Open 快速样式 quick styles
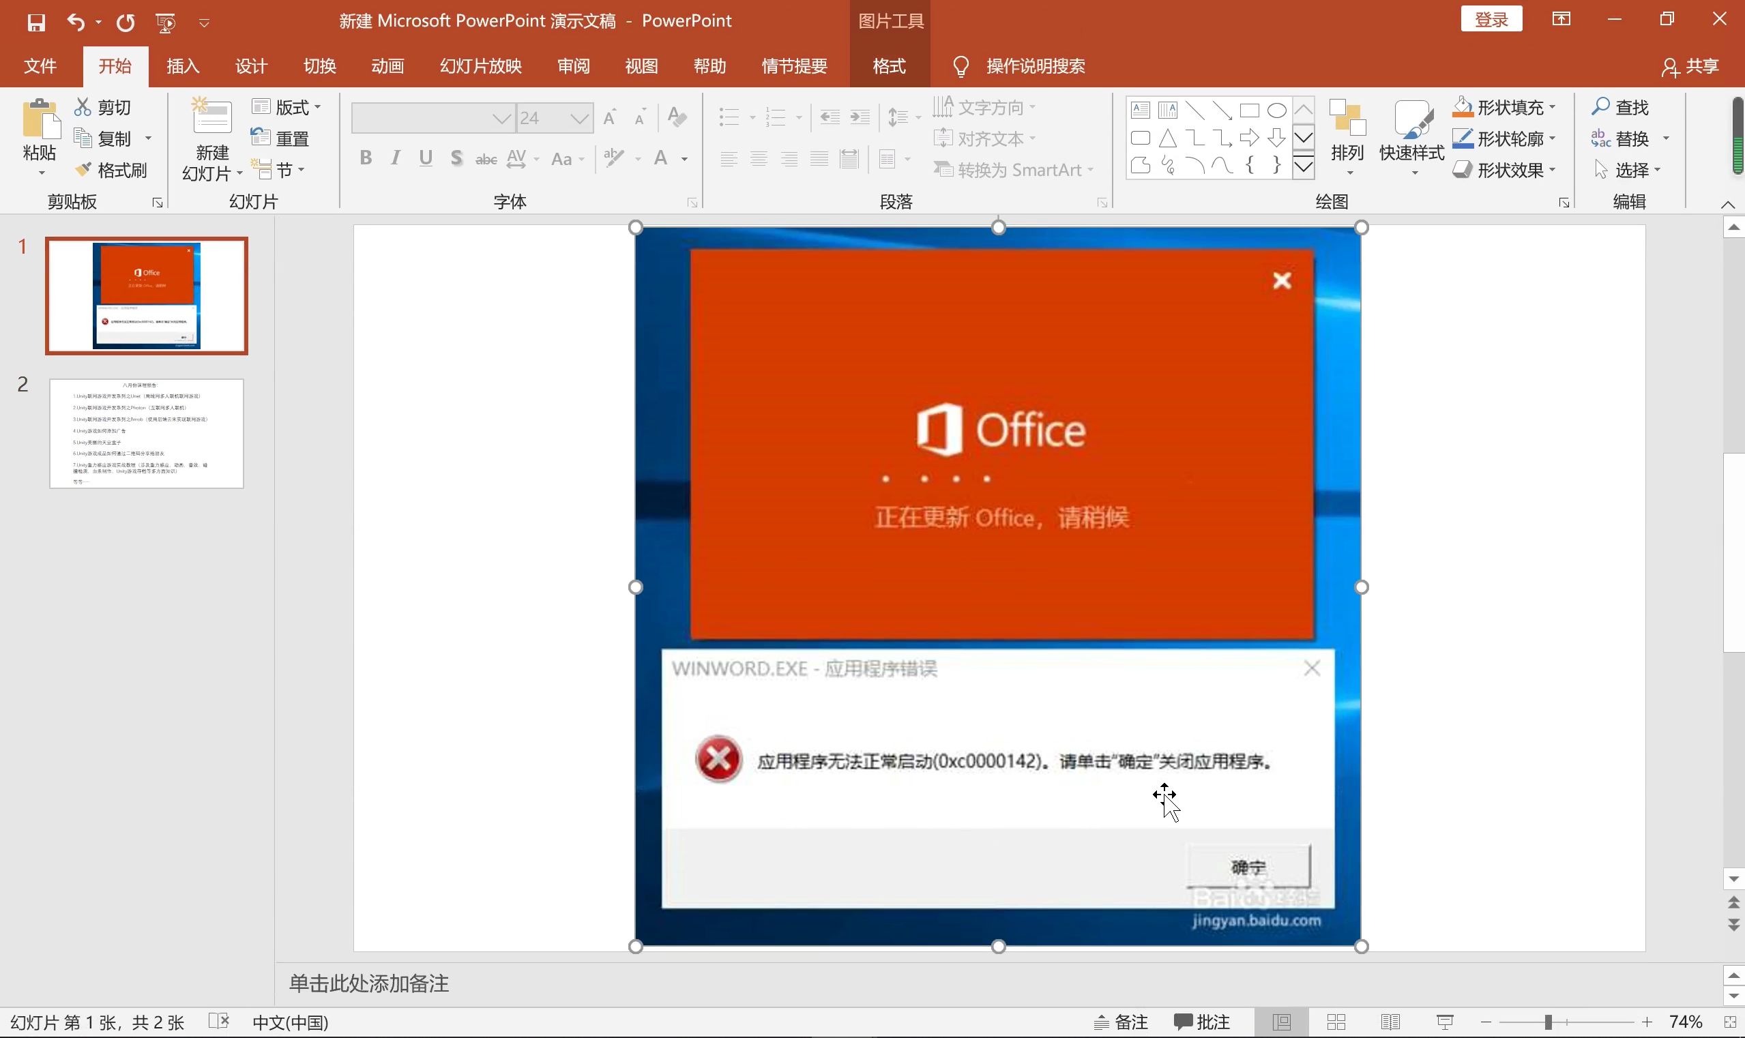1745x1038 pixels. [1411, 138]
